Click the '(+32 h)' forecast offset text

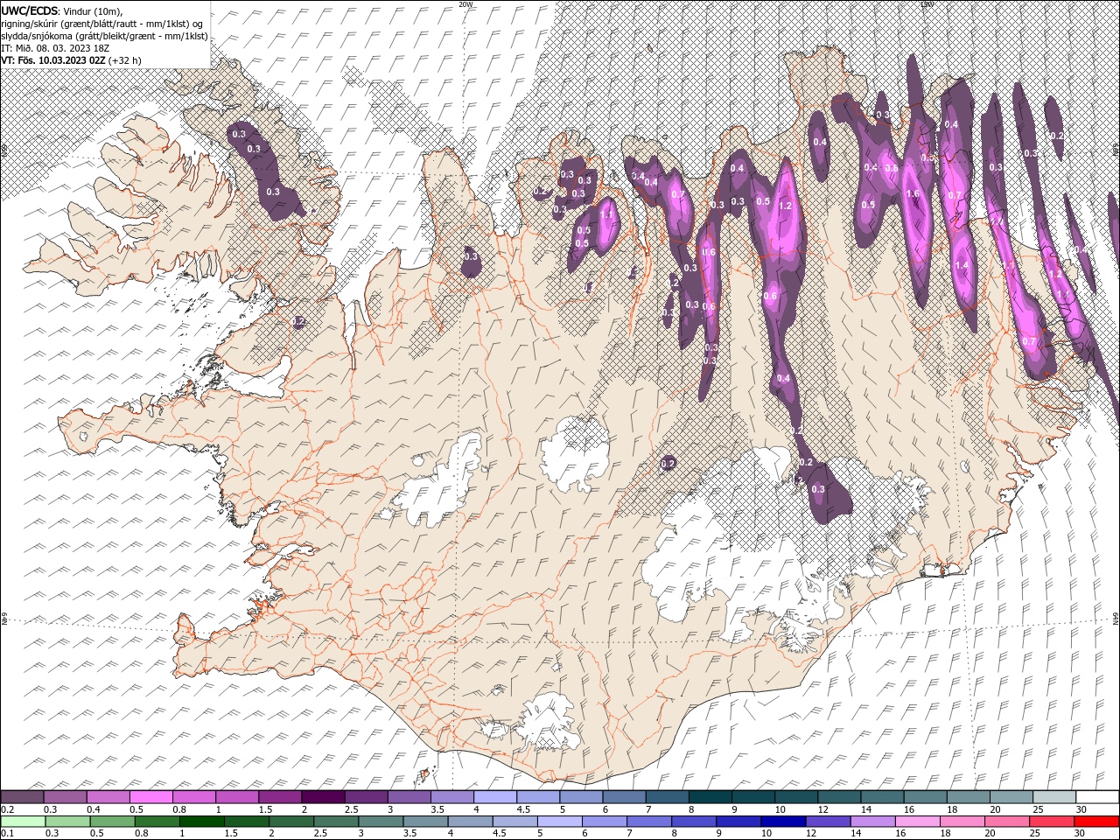click(125, 60)
